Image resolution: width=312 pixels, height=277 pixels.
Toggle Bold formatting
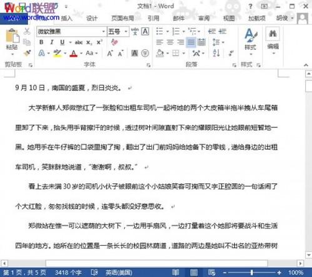tap(41, 42)
